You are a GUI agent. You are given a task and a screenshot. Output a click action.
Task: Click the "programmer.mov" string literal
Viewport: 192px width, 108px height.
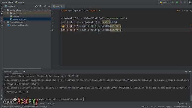coord(114,18)
